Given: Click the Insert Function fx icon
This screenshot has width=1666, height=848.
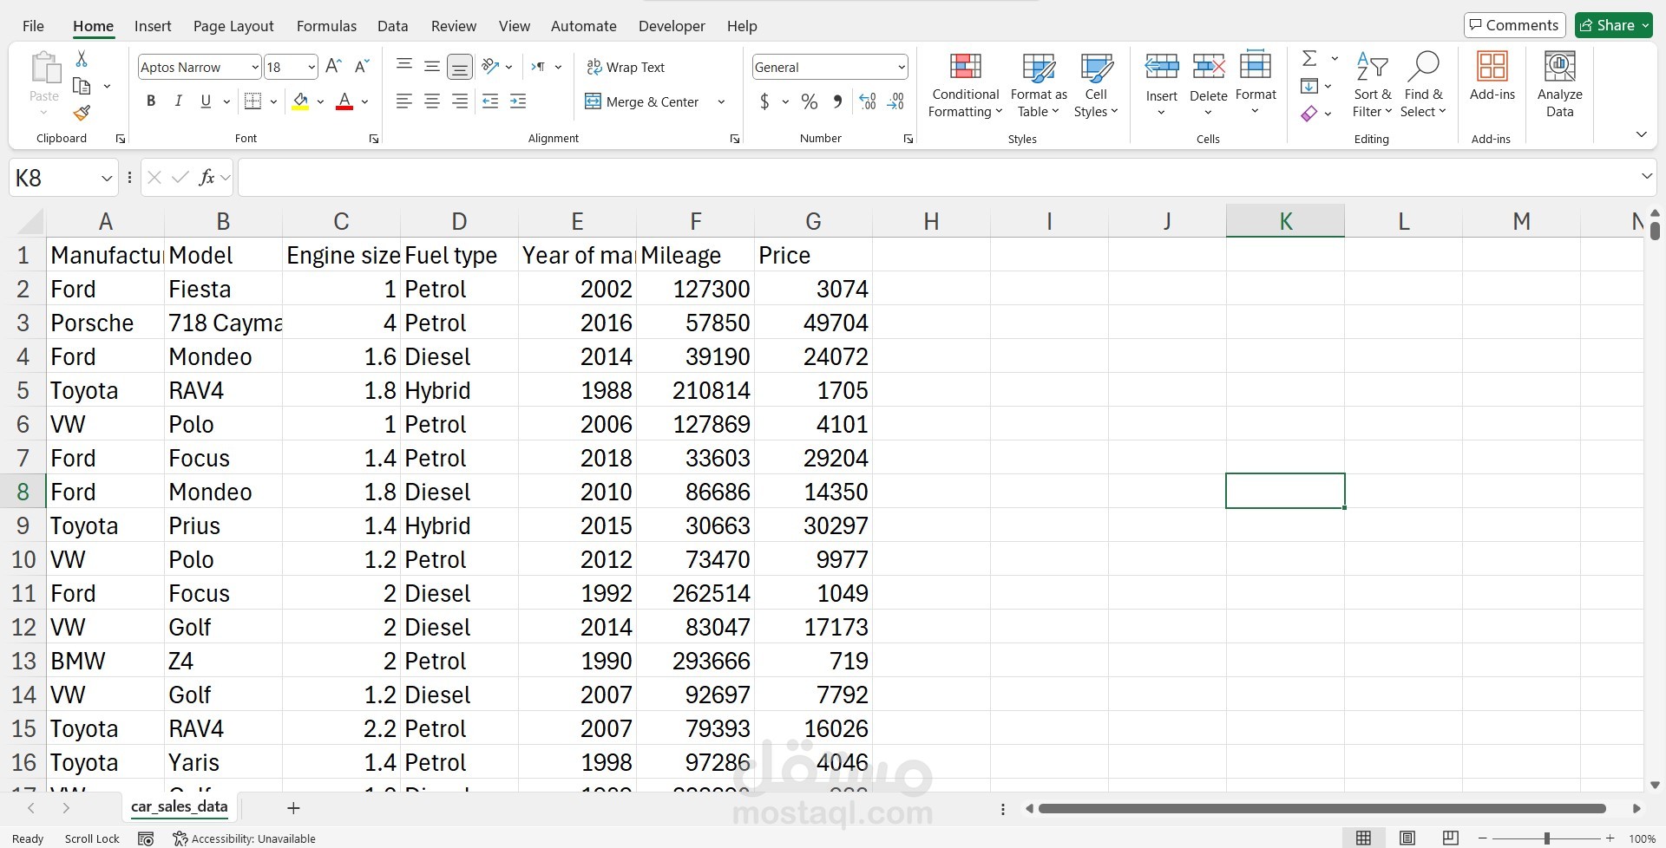Looking at the screenshot, I should tap(207, 178).
